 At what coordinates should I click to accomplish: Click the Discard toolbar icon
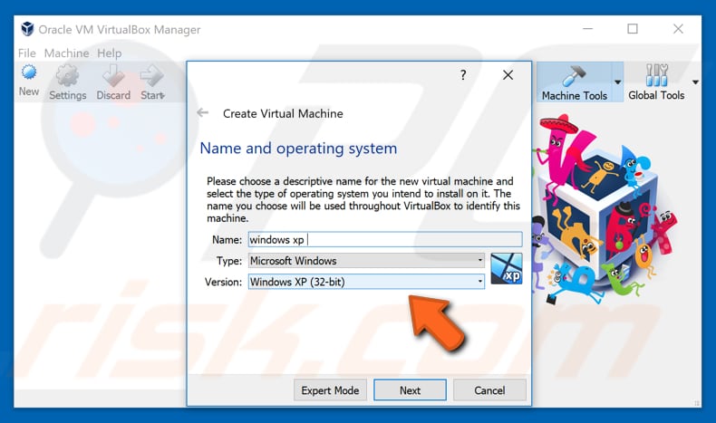point(113,75)
